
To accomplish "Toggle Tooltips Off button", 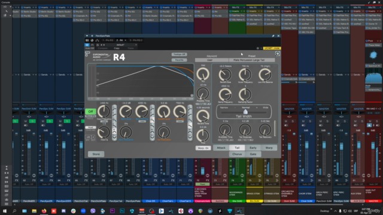I will (x=180, y=54).
